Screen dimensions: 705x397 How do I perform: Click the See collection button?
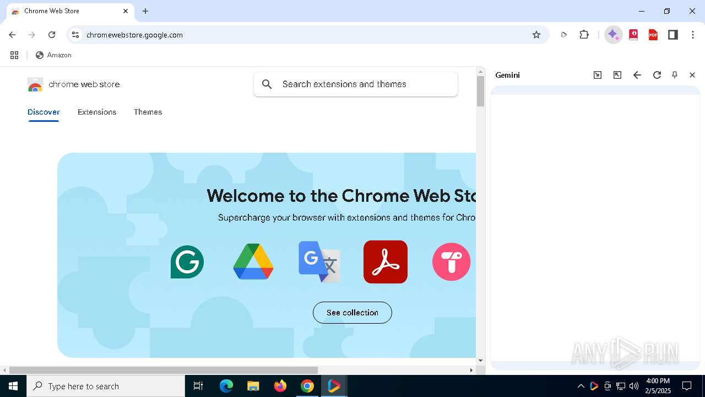coord(352,313)
